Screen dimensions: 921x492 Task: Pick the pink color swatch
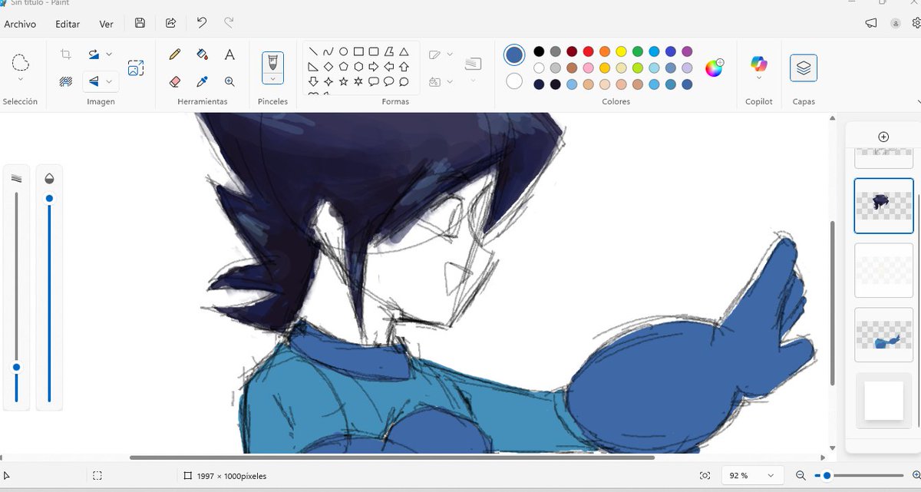click(589, 68)
